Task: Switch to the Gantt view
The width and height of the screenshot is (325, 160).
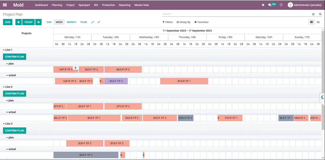Action: pos(311,22)
